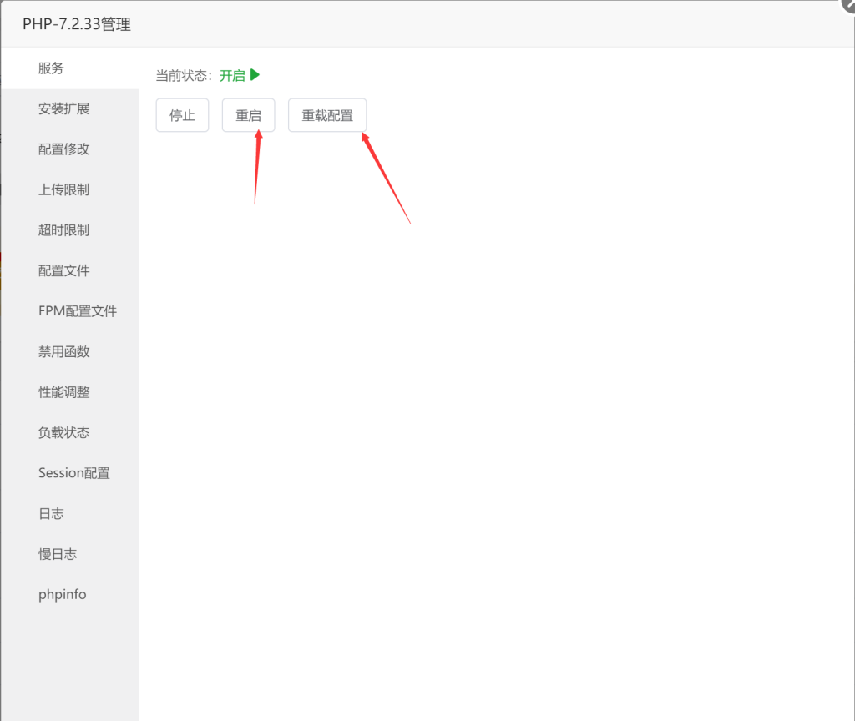This screenshot has height=721, width=855.
Task: View the 配置文件 (Config File) section
Action: pyautogui.click(x=64, y=270)
